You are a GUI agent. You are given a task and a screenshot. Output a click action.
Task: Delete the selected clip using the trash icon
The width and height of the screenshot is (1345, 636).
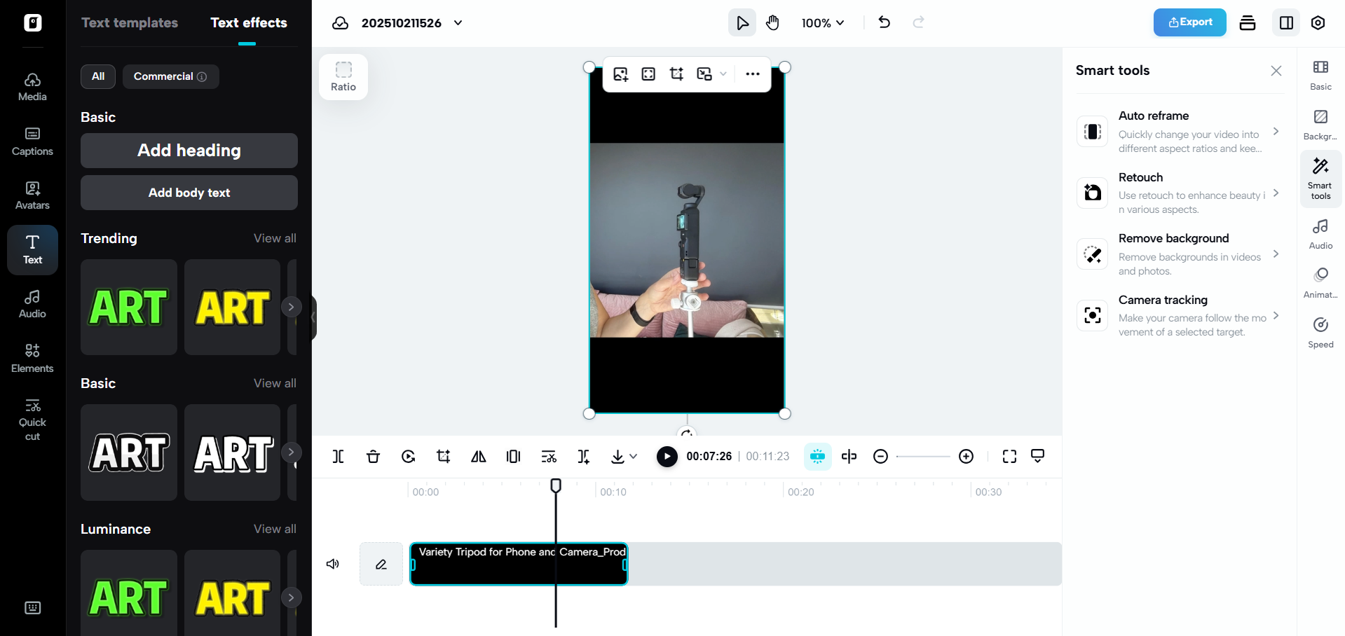coord(373,456)
